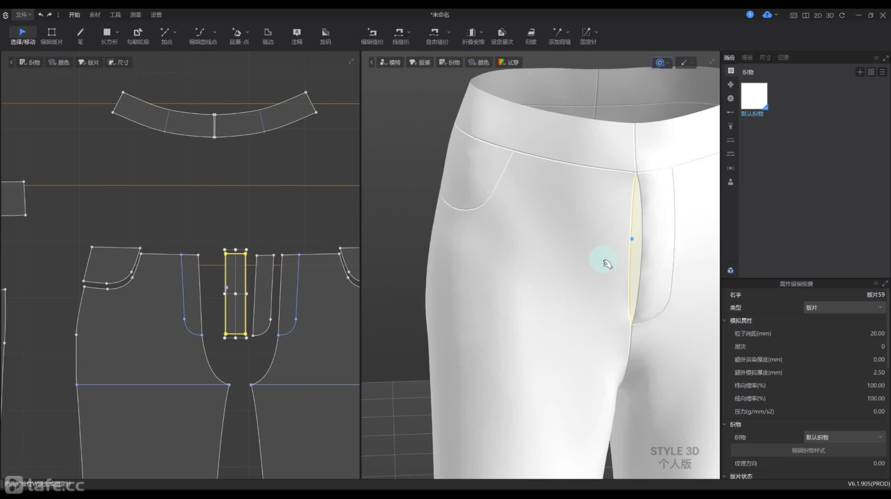Select the 添加假缝 add tack tool
Image resolution: width=891 pixels, height=499 pixels.
pos(558,36)
